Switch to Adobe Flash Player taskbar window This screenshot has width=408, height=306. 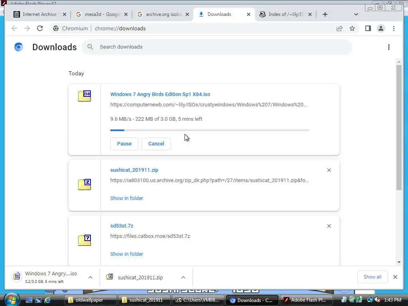pos(306,300)
